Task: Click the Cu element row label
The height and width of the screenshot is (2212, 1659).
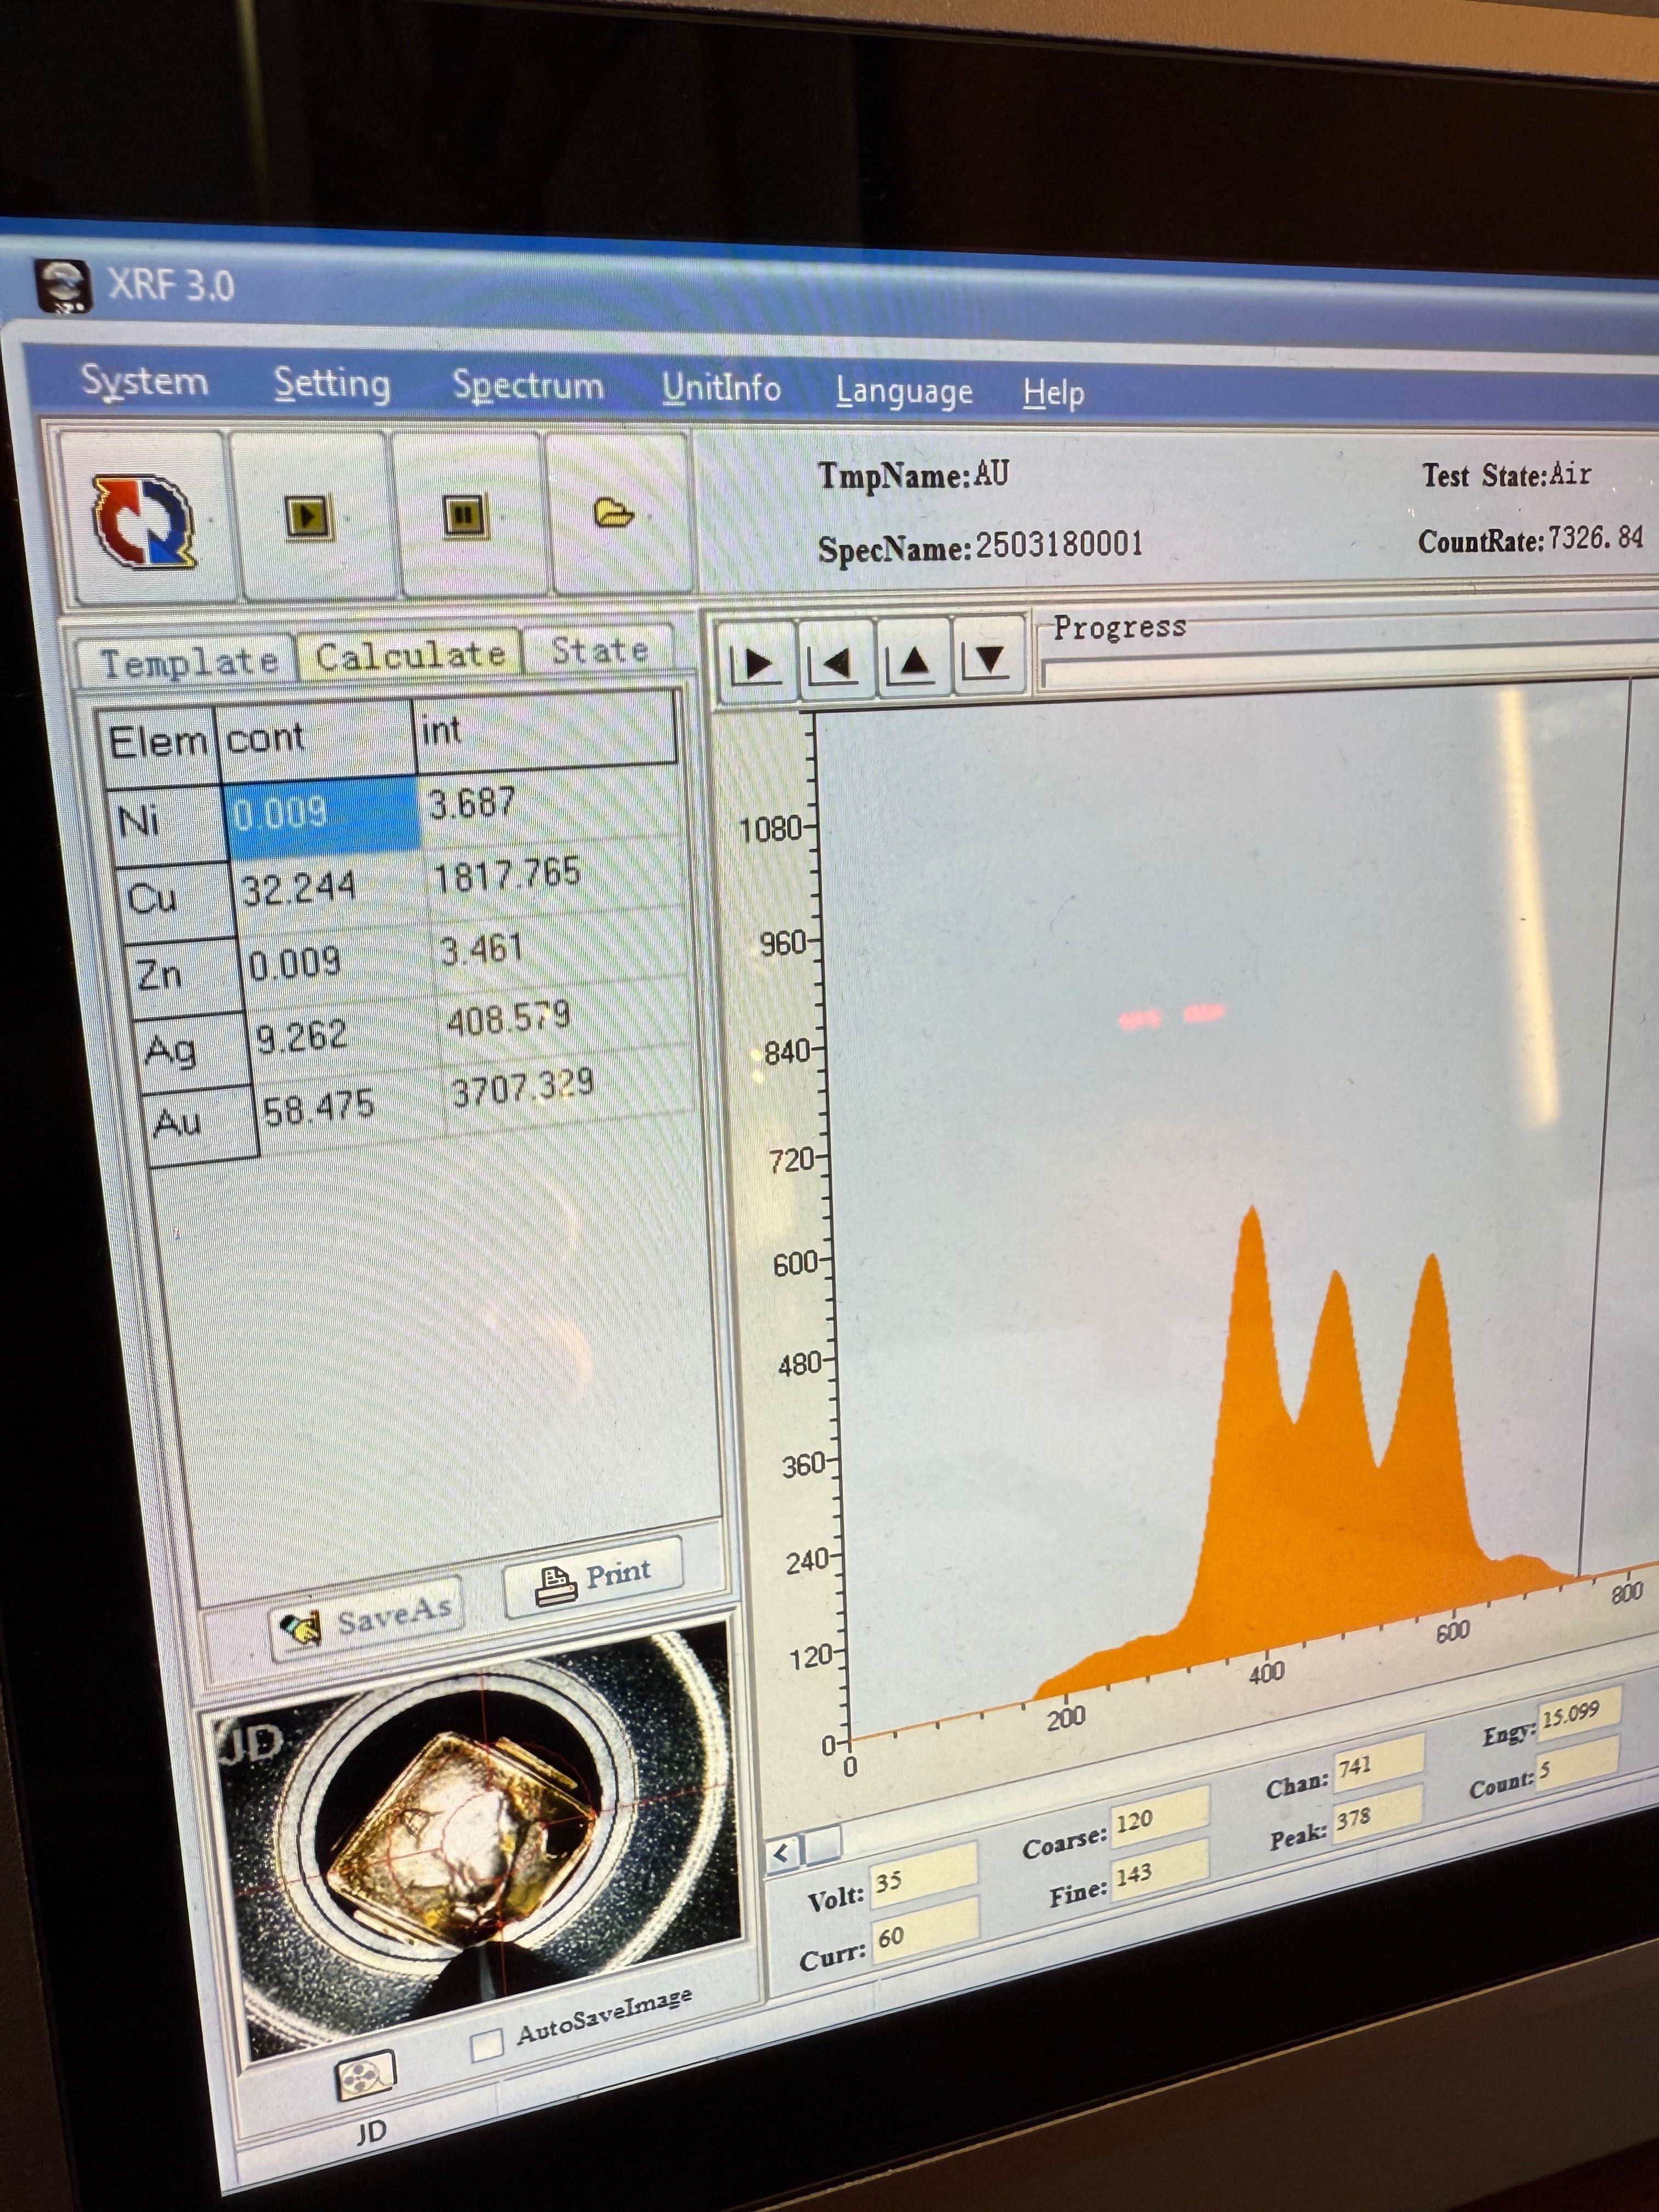Action: click(x=177, y=898)
